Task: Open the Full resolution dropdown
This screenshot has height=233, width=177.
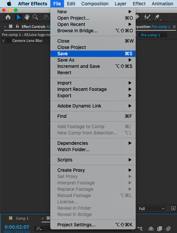Action: [x=151, y=209]
